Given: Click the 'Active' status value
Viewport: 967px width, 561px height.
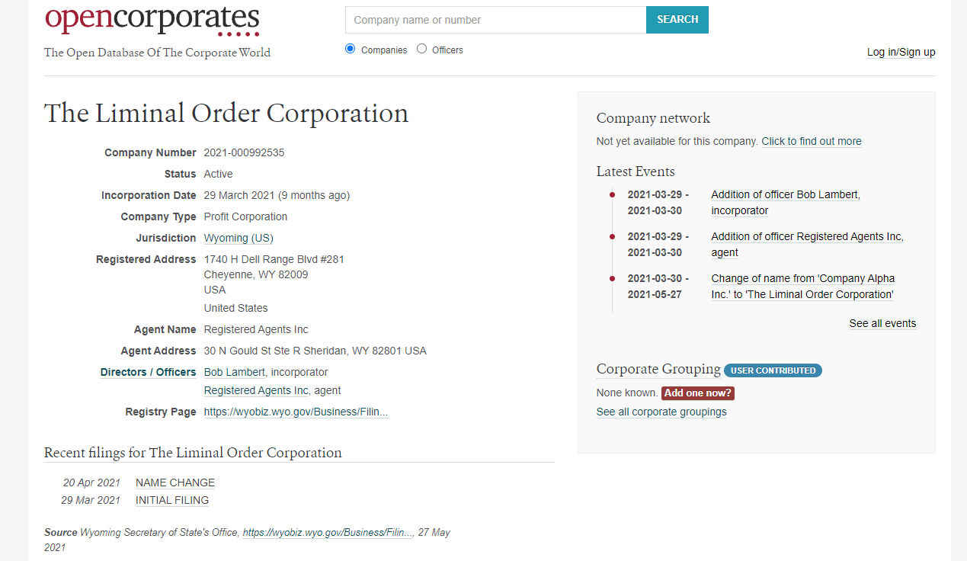Looking at the screenshot, I should 218,174.
